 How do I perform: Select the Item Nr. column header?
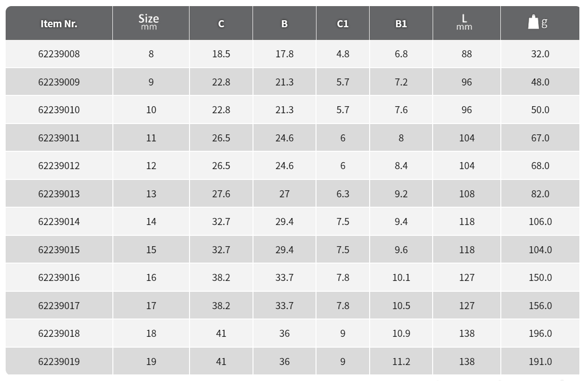click(59, 23)
